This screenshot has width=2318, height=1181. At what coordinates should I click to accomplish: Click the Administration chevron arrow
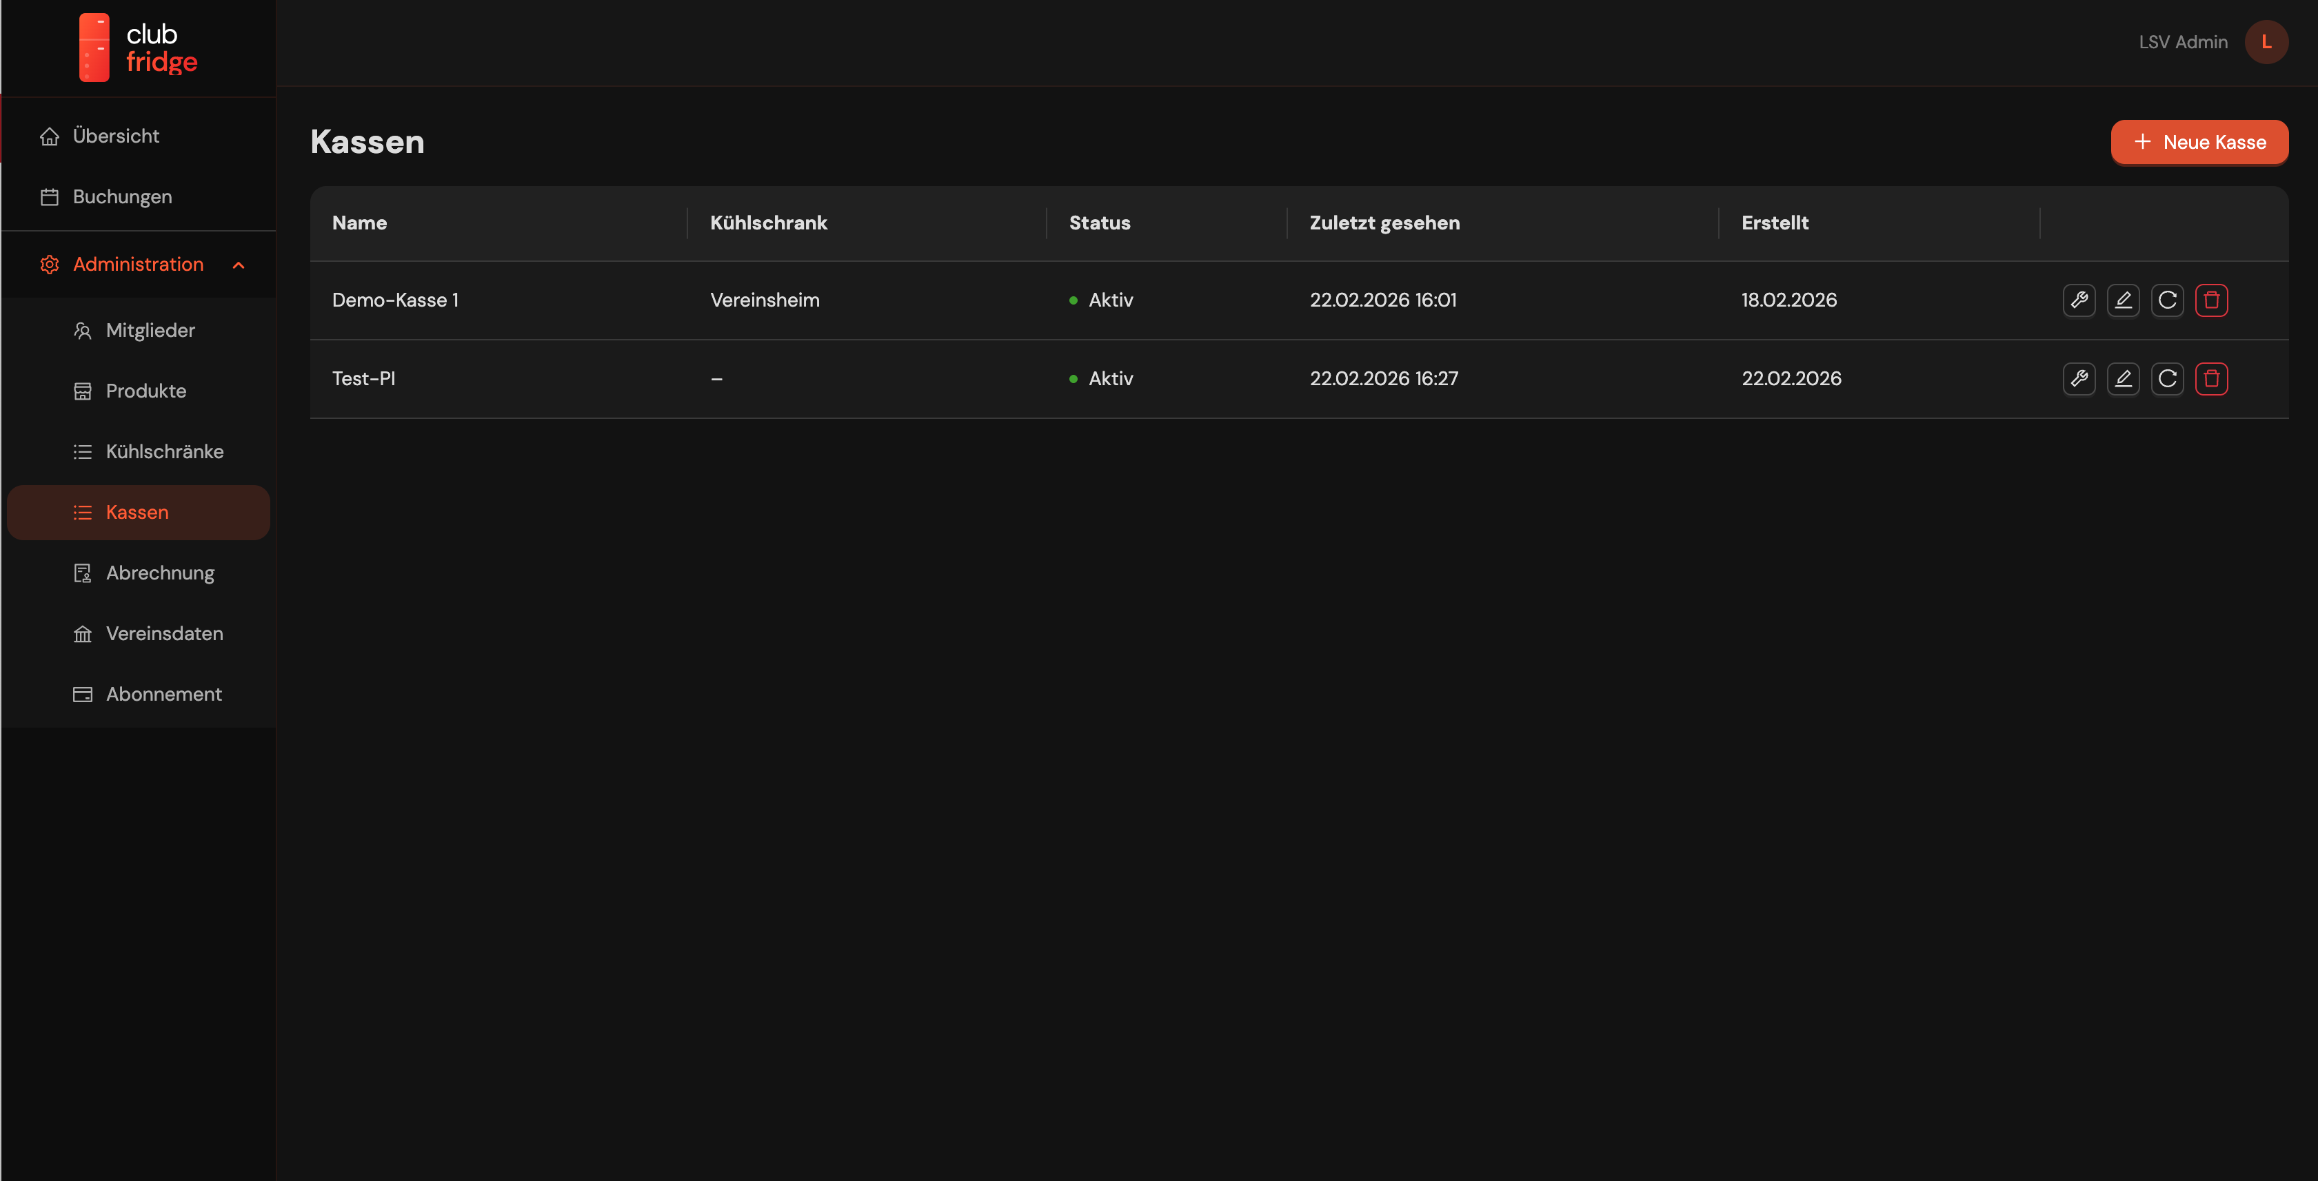tap(239, 265)
